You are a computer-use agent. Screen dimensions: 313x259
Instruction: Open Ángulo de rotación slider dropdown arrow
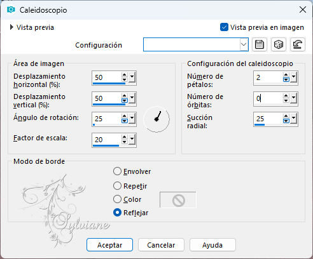pyautogui.click(x=132, y=119)
